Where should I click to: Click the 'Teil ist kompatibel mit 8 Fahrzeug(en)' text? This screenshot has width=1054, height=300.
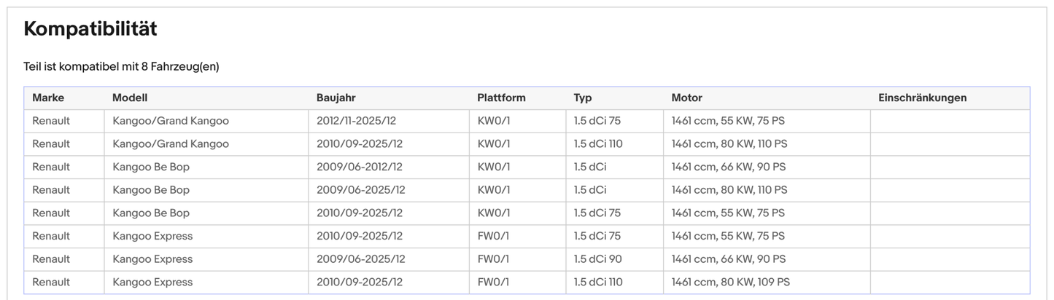[x=121, y=67]
